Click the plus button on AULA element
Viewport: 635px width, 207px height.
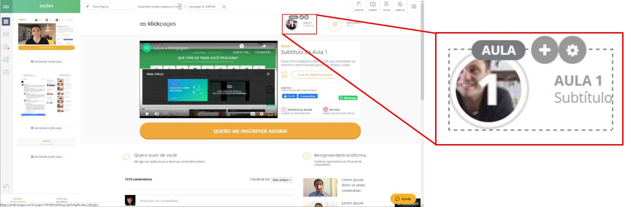302,17
